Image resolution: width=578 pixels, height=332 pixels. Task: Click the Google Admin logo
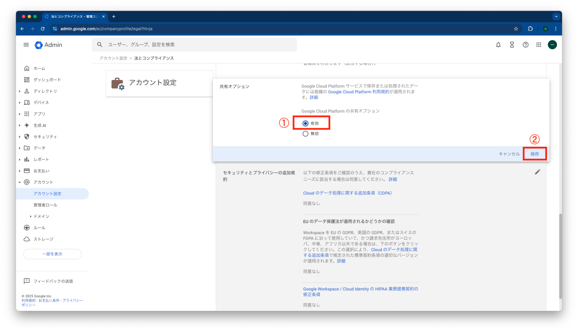click(x=48, y=45)
